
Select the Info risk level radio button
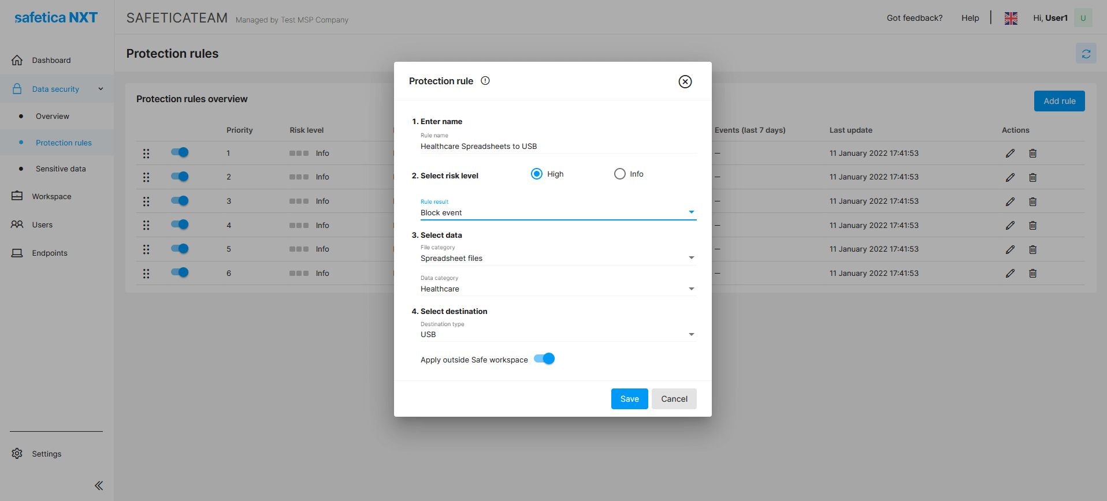click(619, 174)
